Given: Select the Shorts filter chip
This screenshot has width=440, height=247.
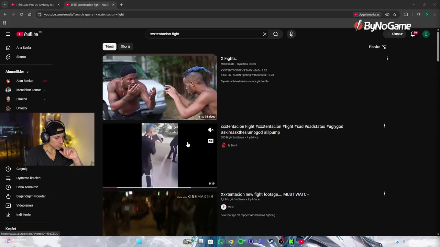Looking at the screenshot, I should pyautogui.click(x=125, y=46).
